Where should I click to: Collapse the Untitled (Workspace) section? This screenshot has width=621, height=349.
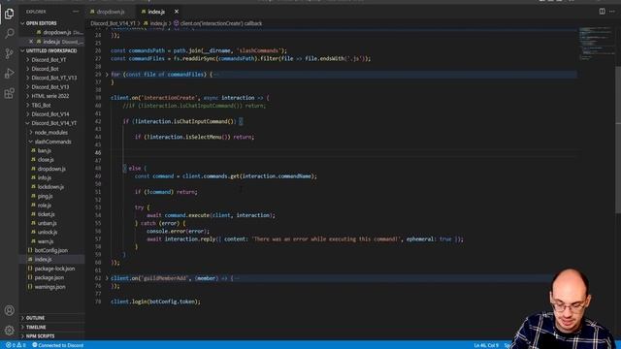[51, 50]
